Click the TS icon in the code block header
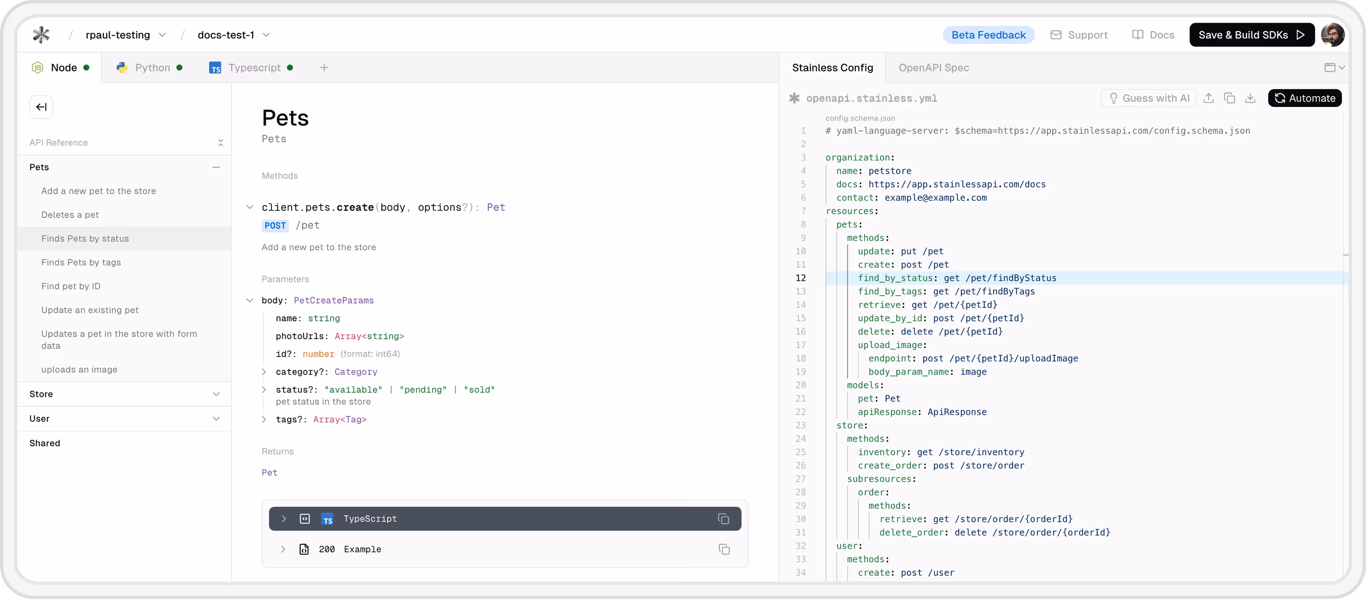Screen dimensions: 1366x599 [x=327, y=519]
